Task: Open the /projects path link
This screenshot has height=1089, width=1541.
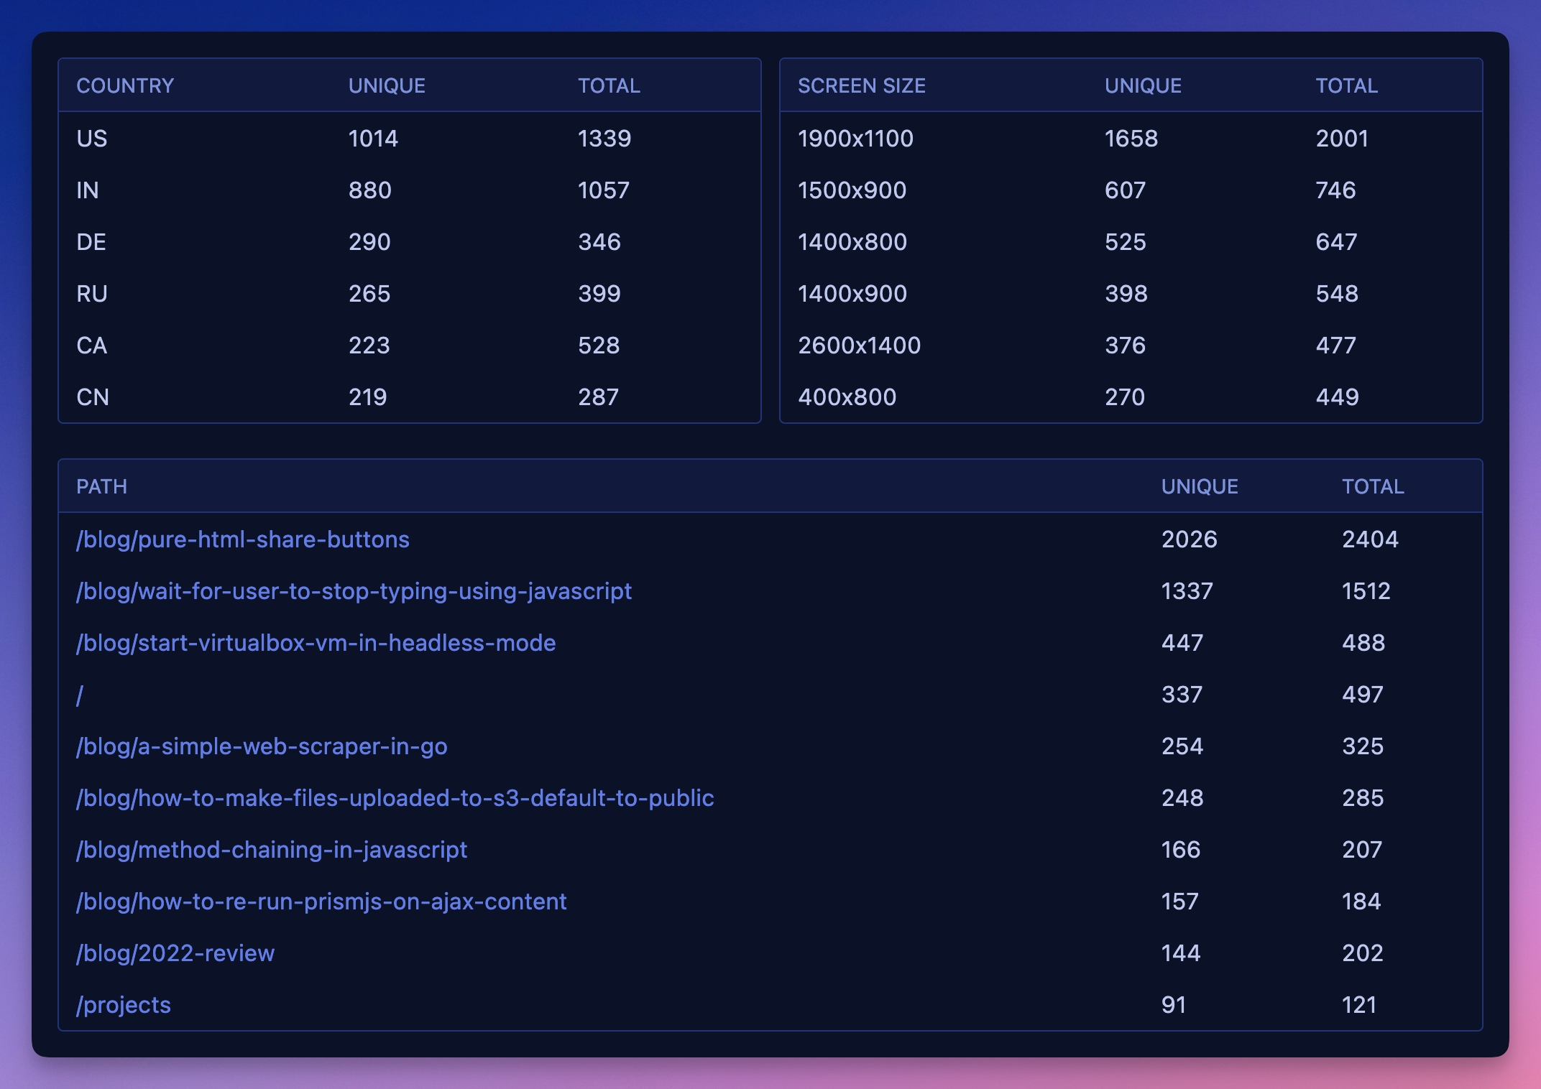Action: [x=124, y=1005]
